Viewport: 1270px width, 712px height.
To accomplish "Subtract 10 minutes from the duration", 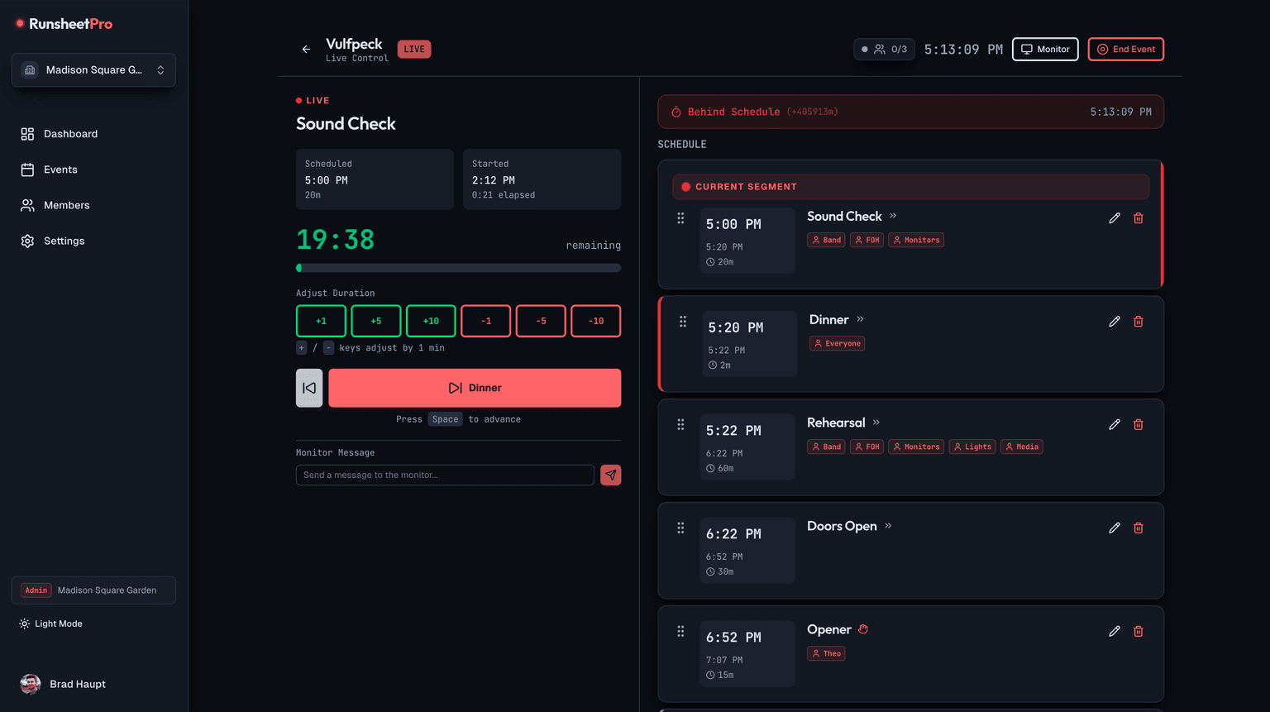I will tap(596, 321).
